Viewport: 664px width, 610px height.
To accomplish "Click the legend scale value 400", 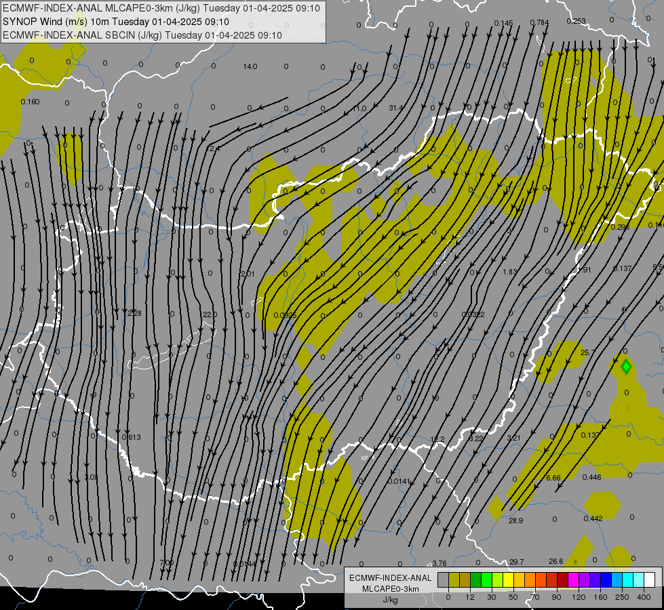I will coord(644,597).
